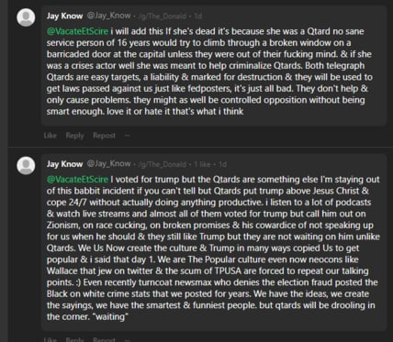
Task: Repost the comment beginning 'i will add this'
Action: click(x=105, y=136)
